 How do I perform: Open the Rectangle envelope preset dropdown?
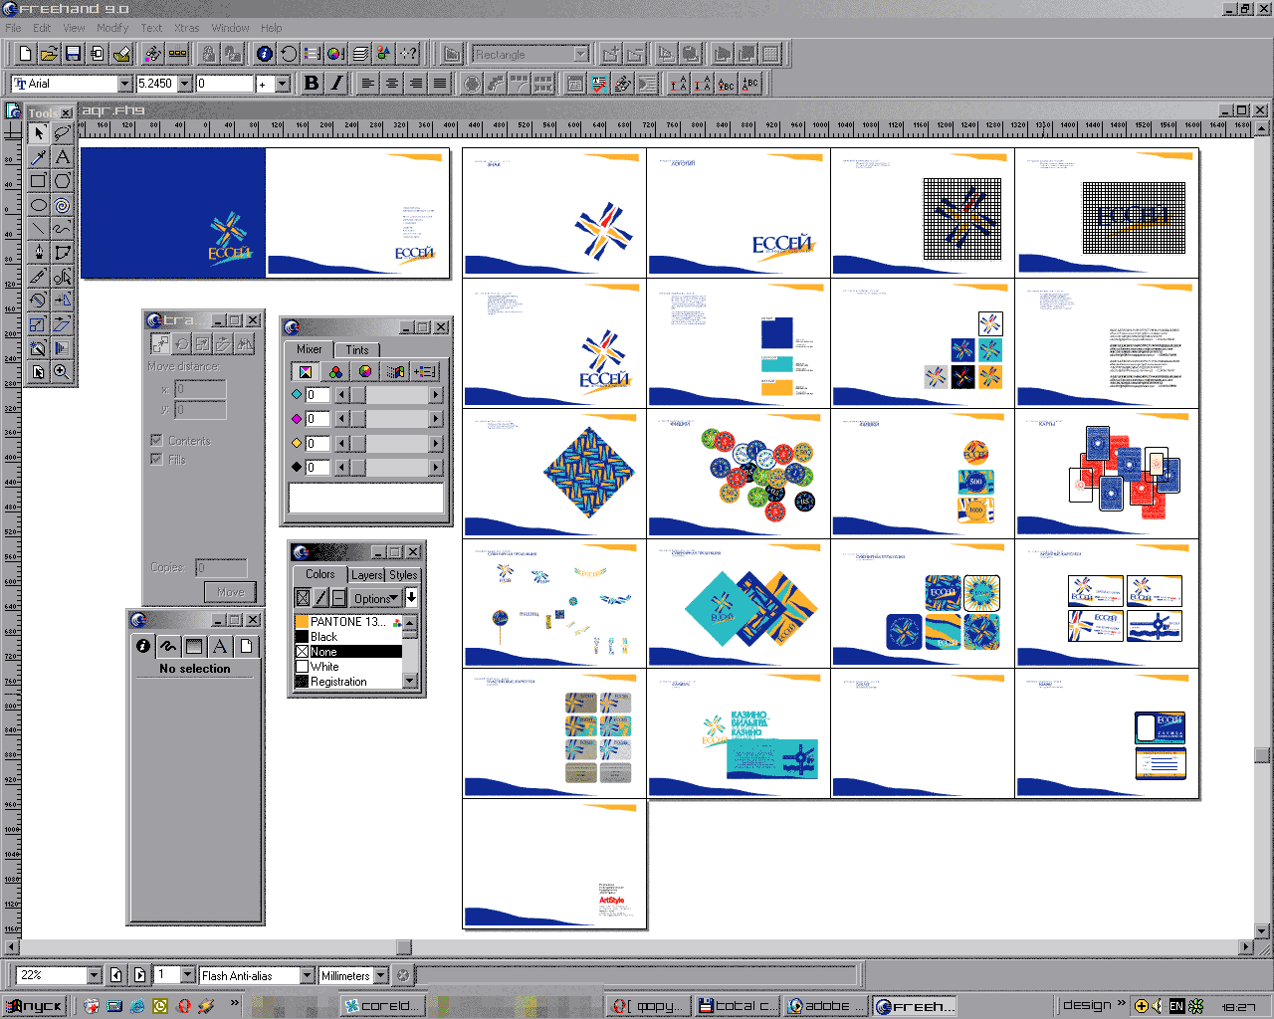(x=581, y=54)
